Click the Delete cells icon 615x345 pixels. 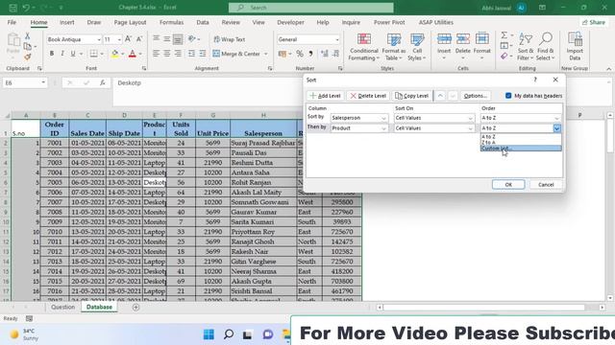[x=463, y=39]
